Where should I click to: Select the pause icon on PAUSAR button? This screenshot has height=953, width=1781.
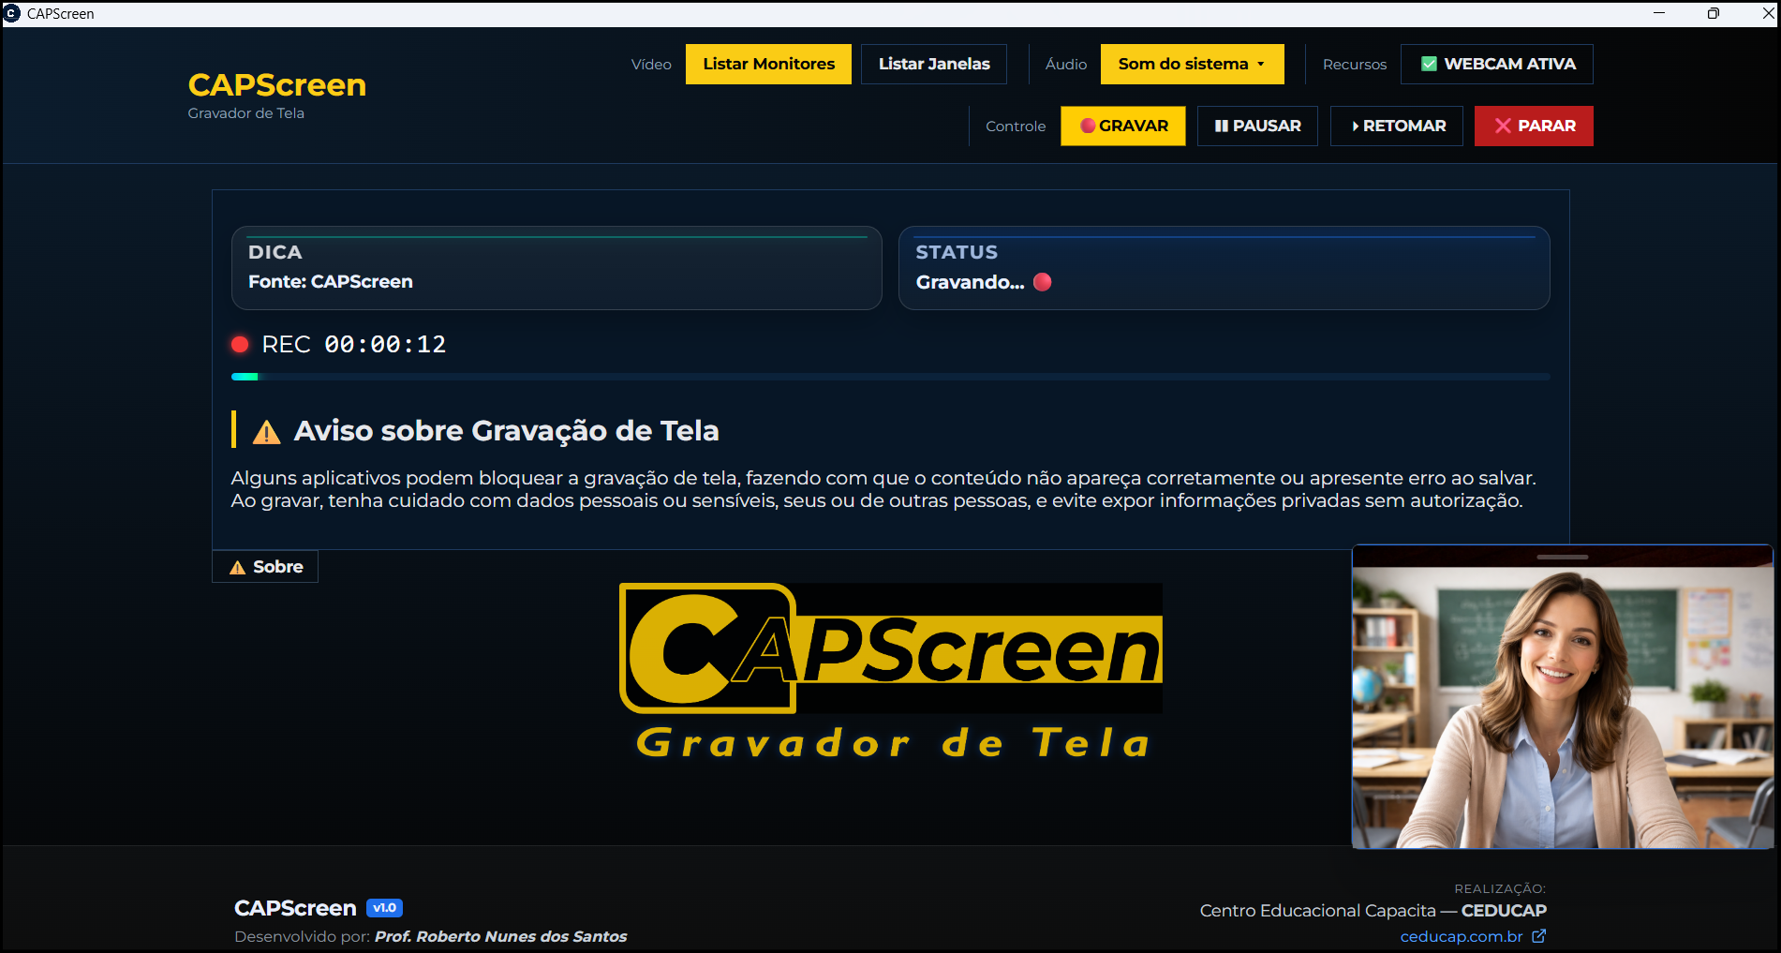point(1221,126)
